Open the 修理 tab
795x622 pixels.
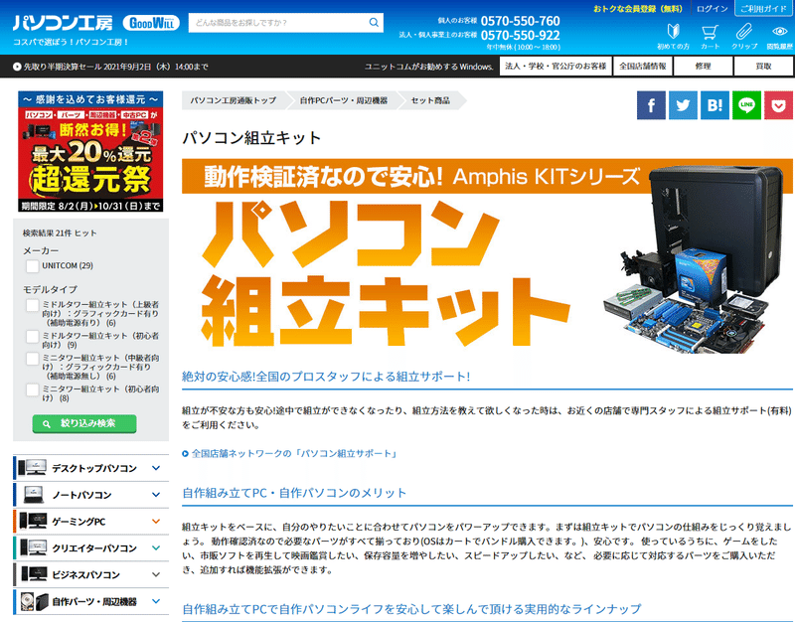click(703, 66)
